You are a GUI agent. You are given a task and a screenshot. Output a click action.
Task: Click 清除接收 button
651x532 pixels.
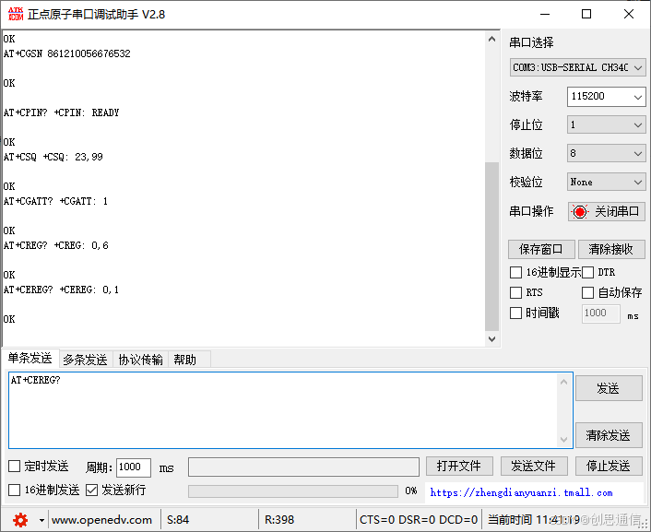[611, 249]
